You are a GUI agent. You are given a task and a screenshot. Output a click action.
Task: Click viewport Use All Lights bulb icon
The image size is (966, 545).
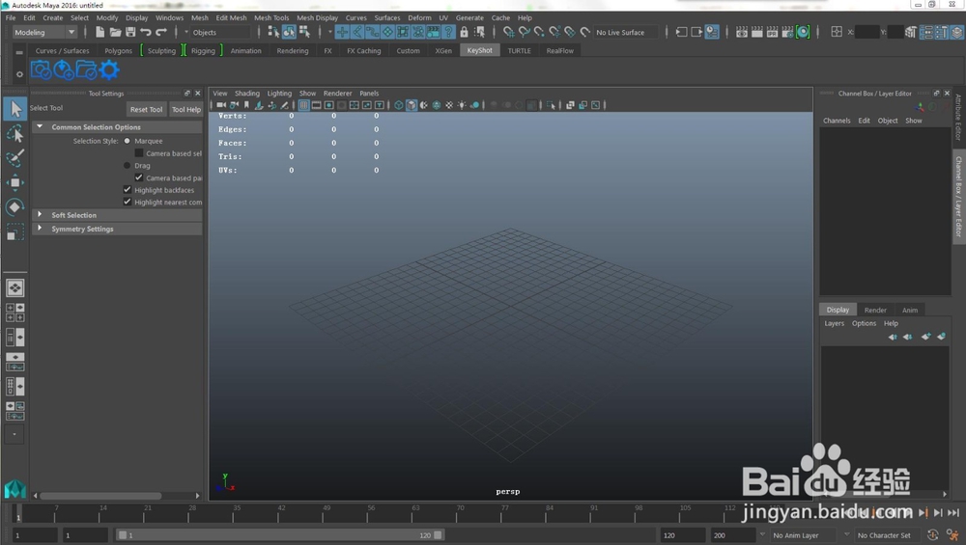462,105
